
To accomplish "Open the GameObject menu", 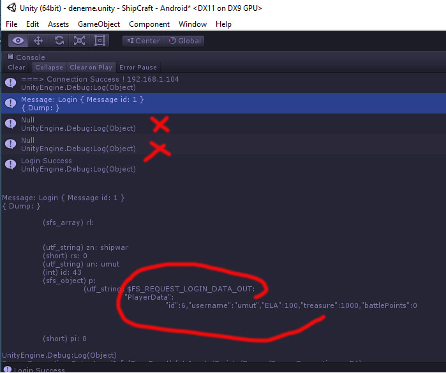I will 99,24.
